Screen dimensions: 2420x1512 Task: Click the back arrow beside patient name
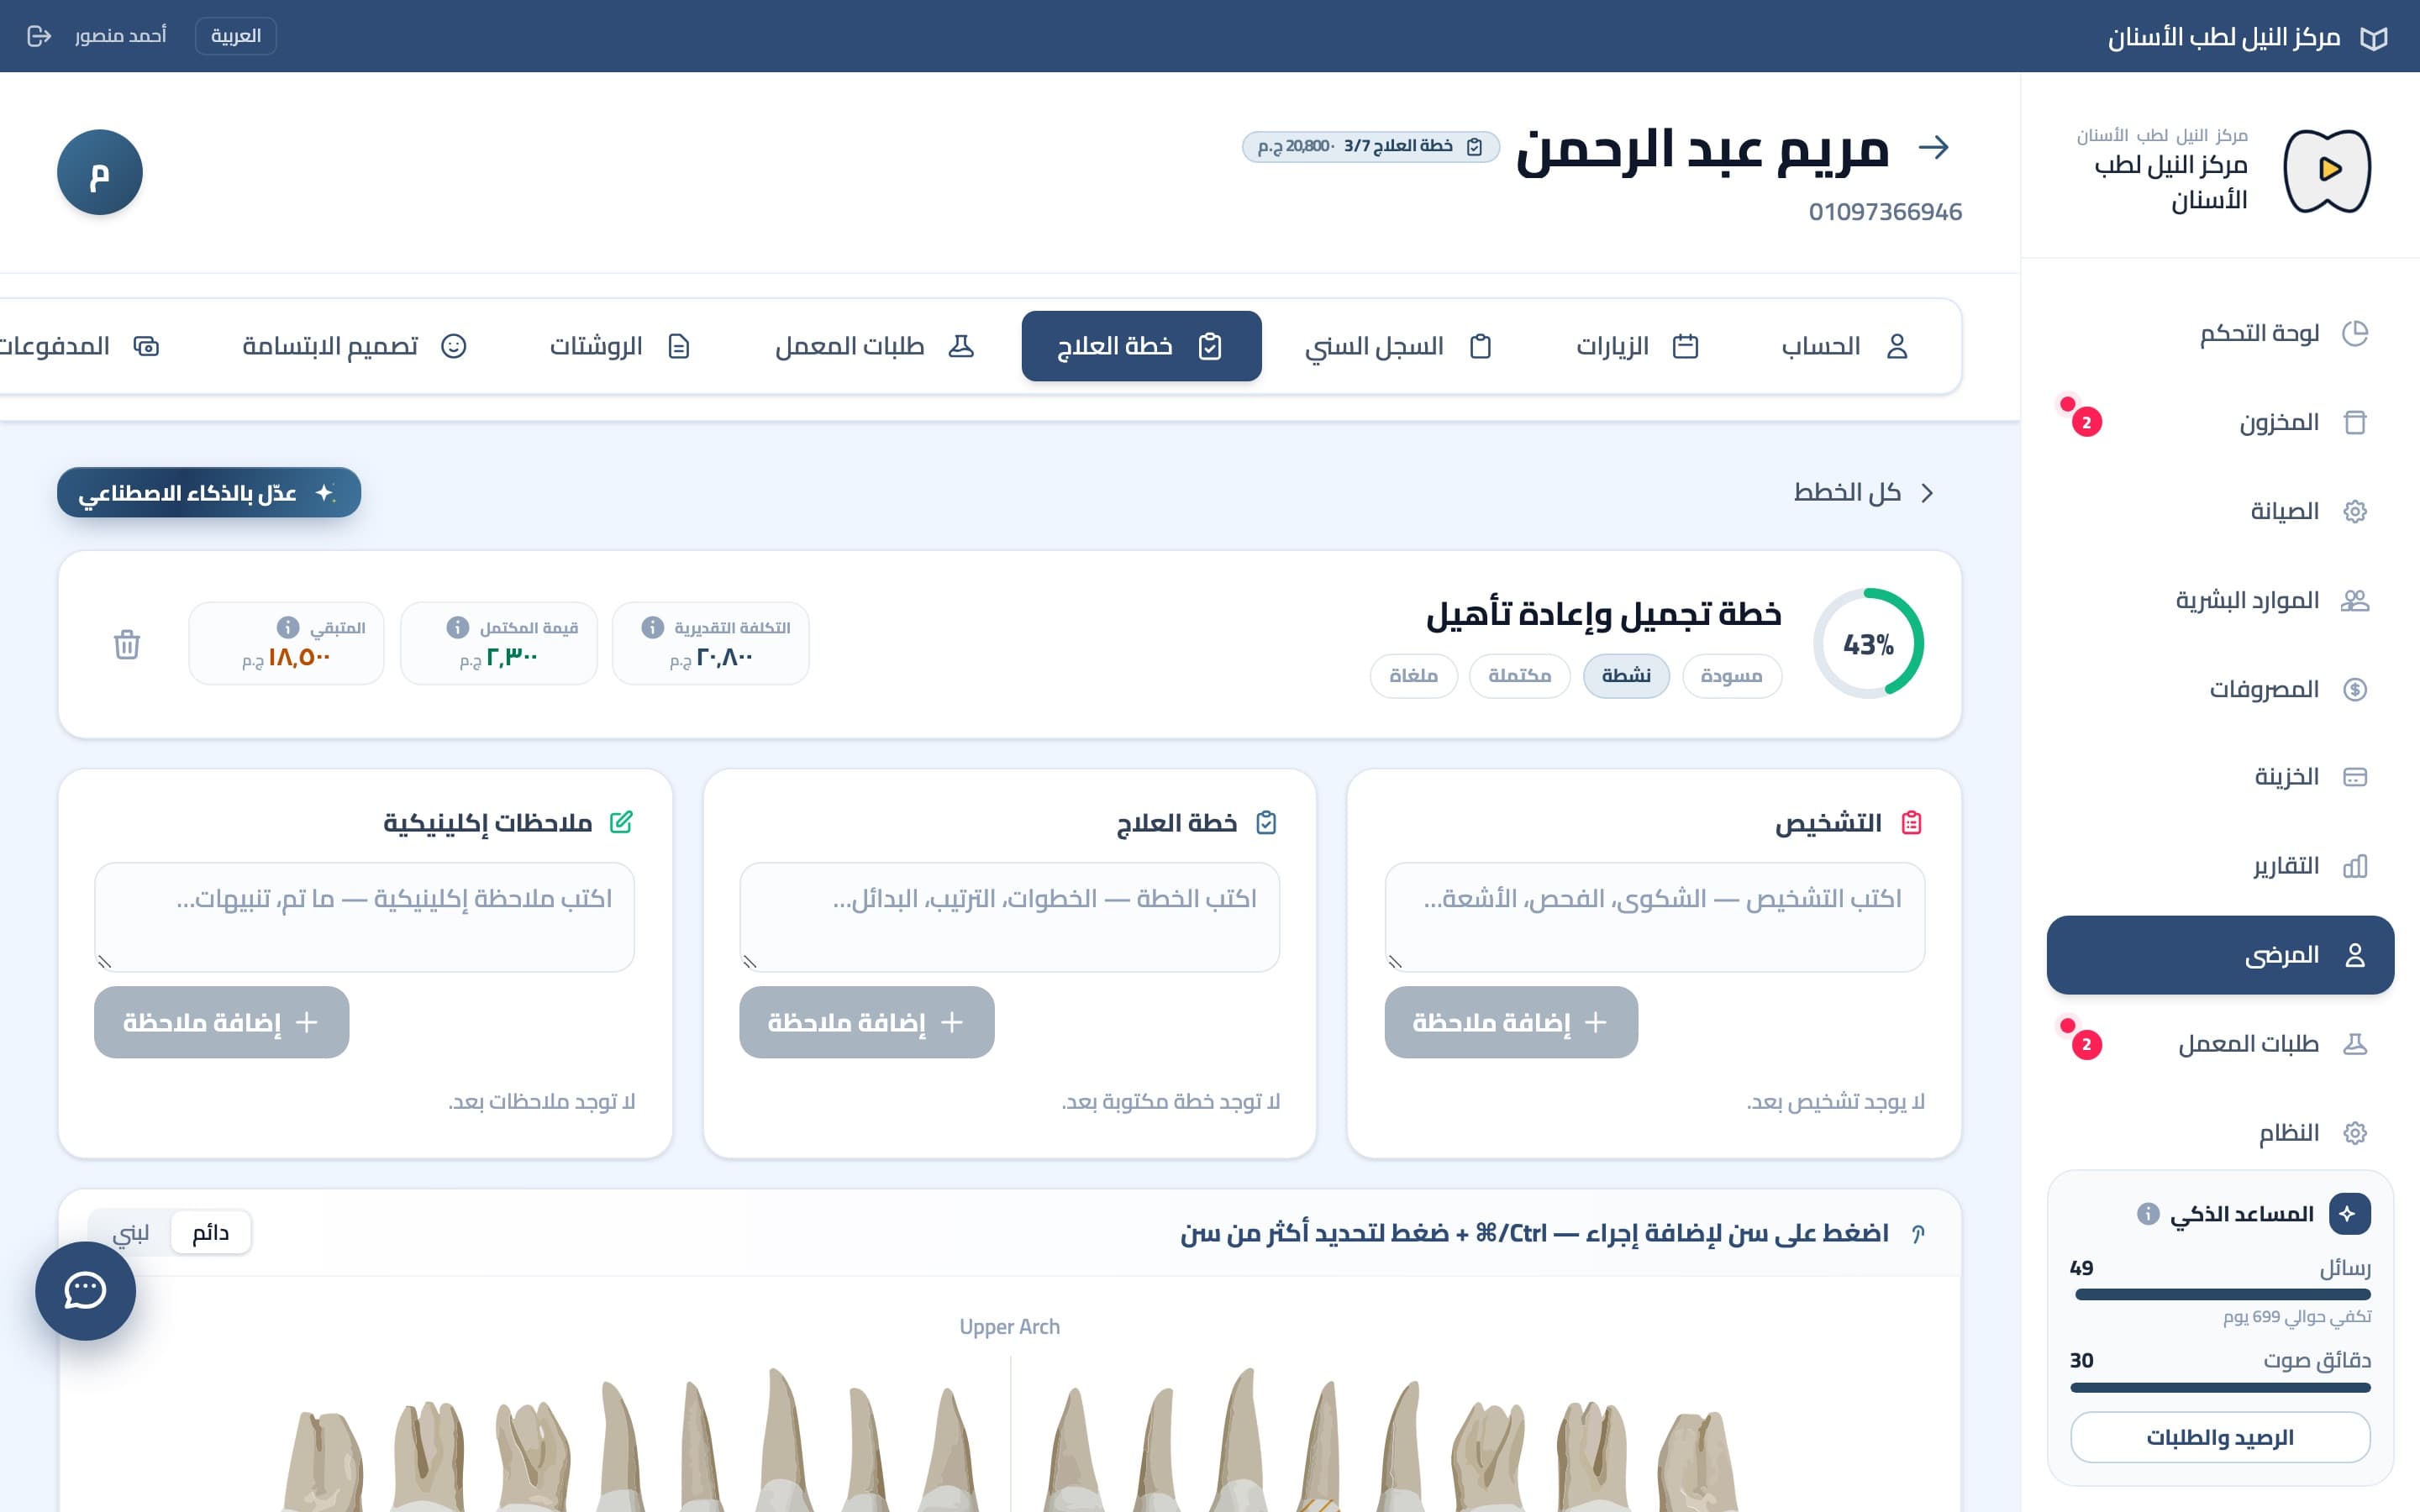pyautogui.click(x=1934, y=148)
